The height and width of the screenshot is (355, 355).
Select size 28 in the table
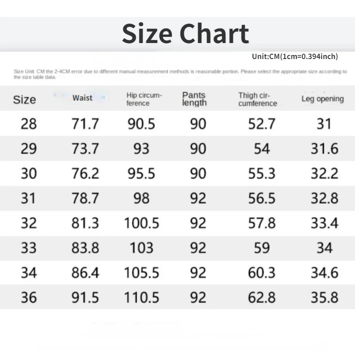29,124
